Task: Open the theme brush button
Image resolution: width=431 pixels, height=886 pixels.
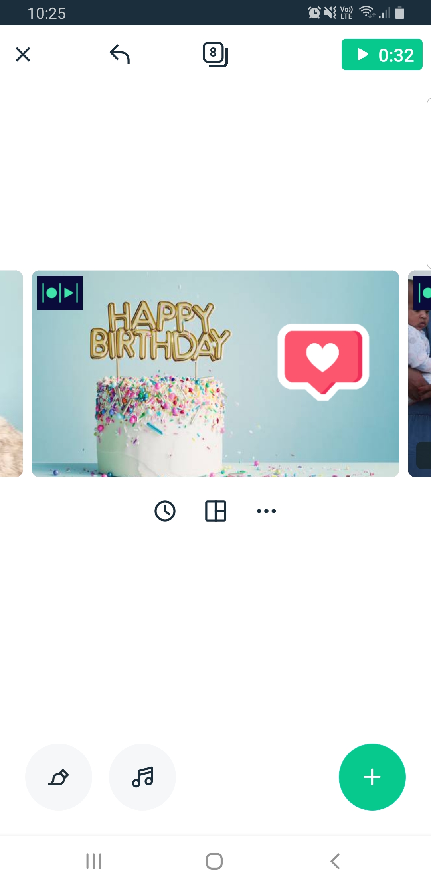Action: point(59,777)
